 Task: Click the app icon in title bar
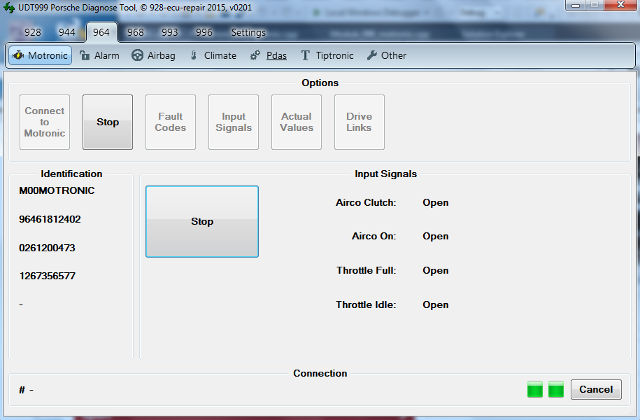tap(9, 8)
